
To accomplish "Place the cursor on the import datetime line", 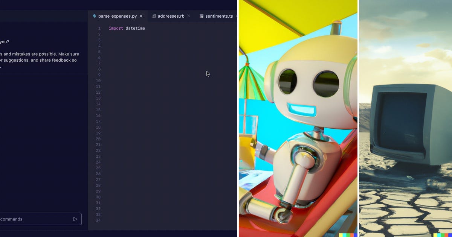I will coord(127,28).
